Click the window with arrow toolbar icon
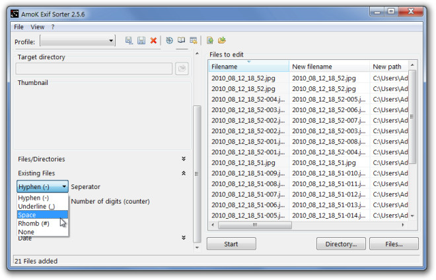Image resolution: width=436 pixels, height=280 pixels. [194, 40]
